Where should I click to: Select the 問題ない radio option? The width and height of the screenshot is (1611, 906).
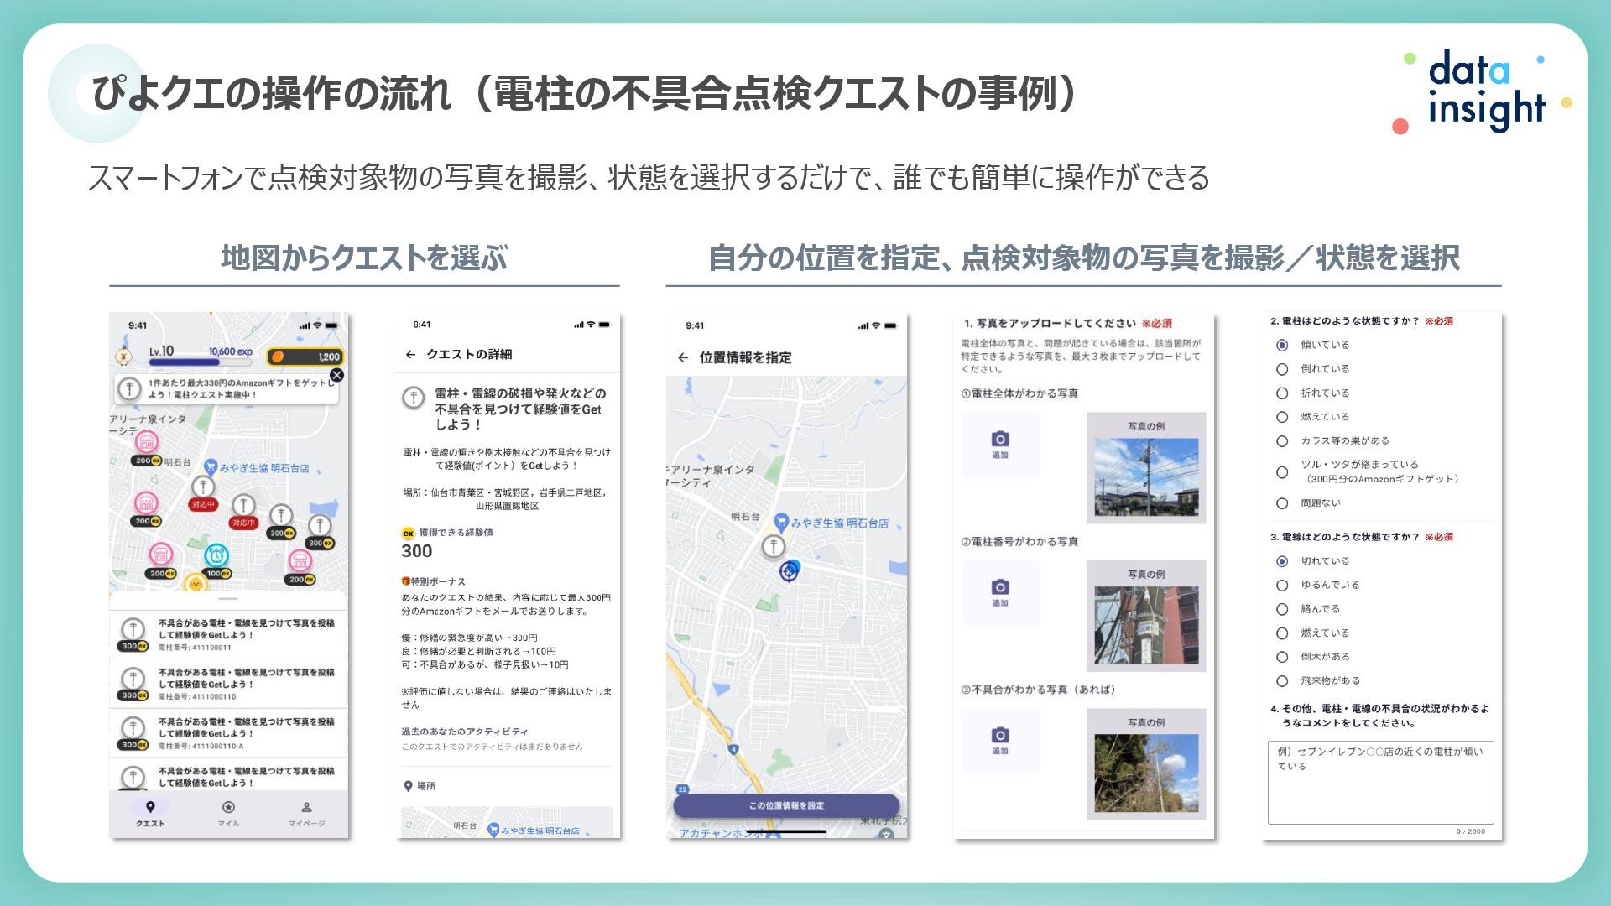point(1282,503)
